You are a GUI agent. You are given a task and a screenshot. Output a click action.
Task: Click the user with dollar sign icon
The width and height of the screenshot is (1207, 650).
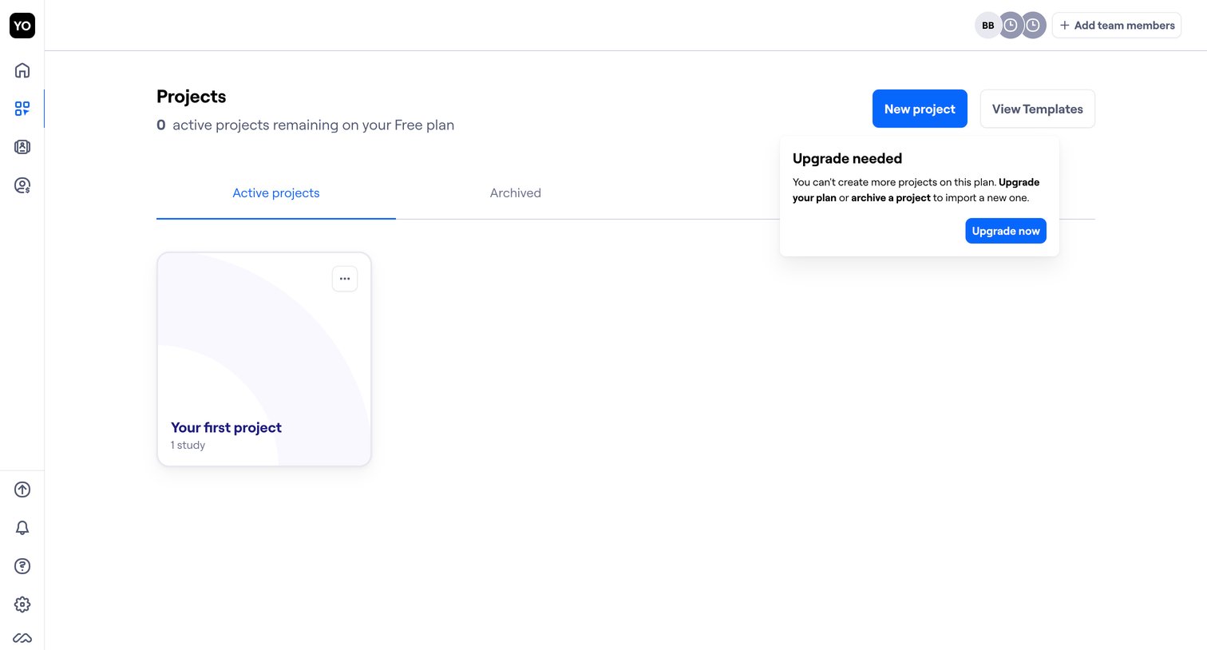pyautogui.click(x=22, y=185)
